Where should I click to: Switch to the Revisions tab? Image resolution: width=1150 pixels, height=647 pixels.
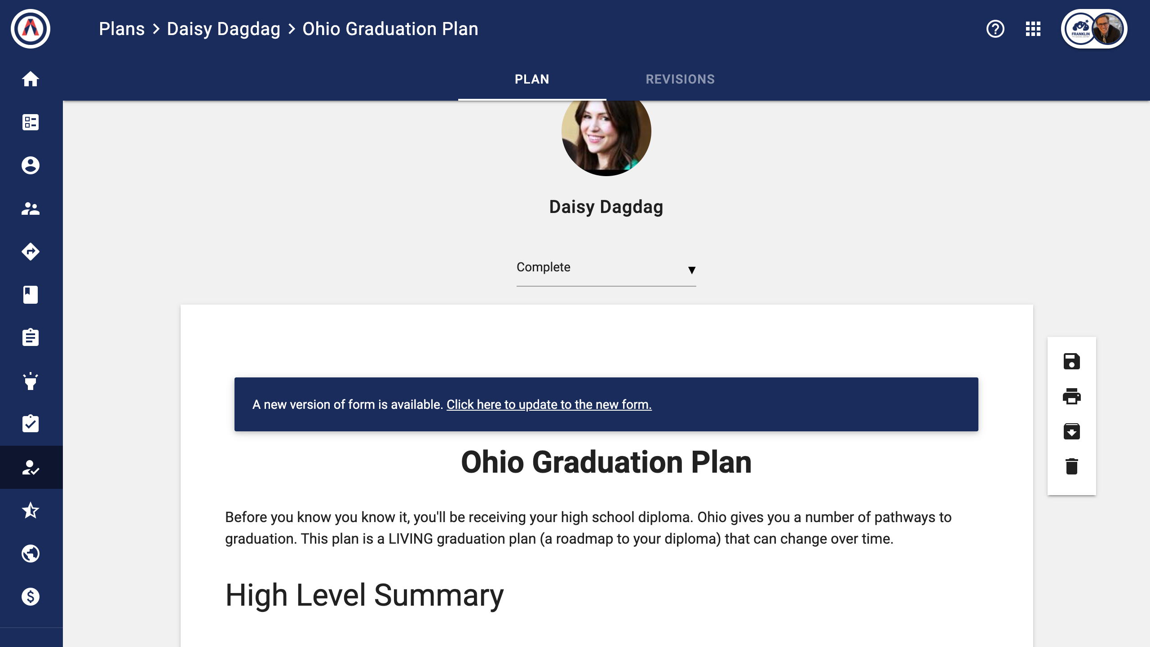[680, 79]
